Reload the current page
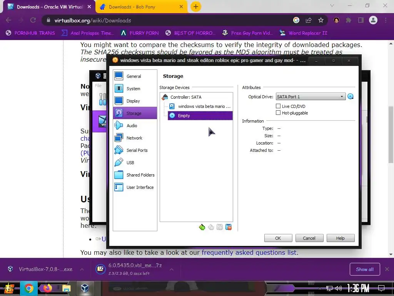The width and height of the screenshot is (394, 296). [33, 20]
